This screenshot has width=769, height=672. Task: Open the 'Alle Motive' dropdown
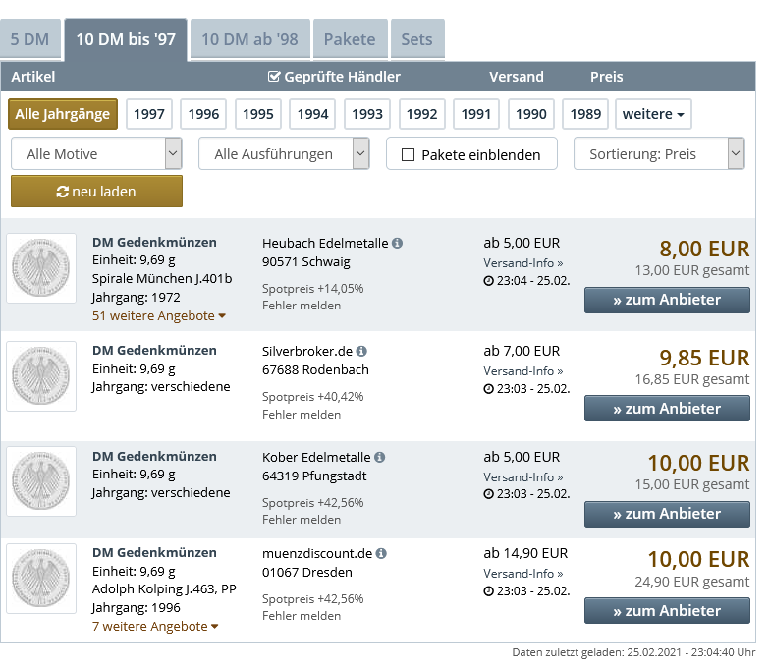click(96, 154)
